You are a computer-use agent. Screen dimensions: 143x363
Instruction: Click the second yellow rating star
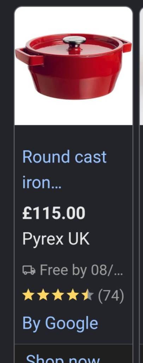pyautogui.click(x=43, y=296)
